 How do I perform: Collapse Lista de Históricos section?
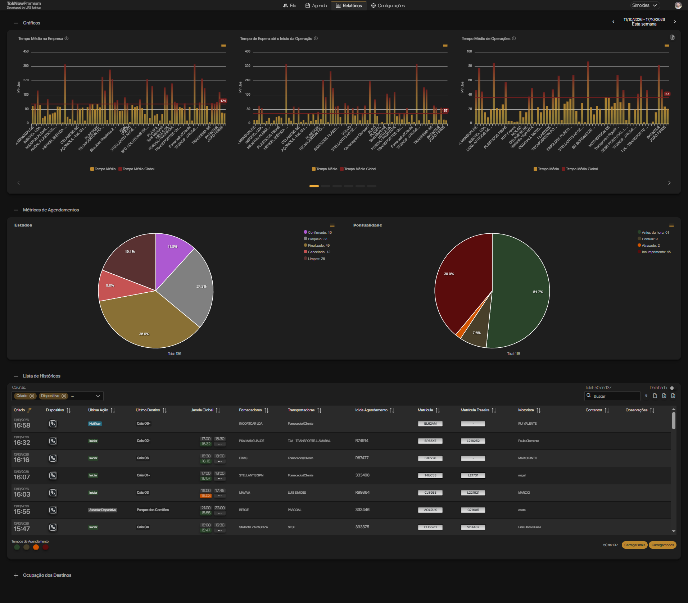click(16, 376)
